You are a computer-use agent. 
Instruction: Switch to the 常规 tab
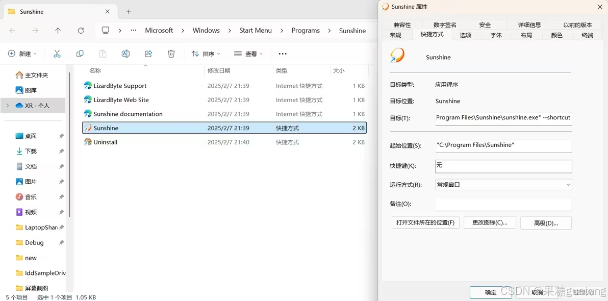click(x=395, y=35)
